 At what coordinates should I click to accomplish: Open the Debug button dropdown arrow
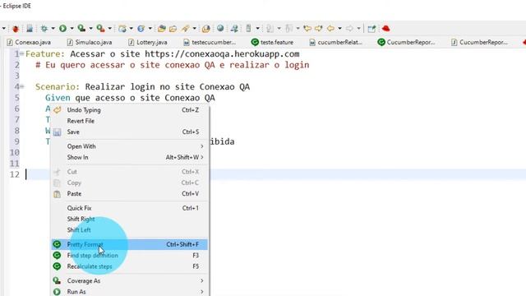[x=53, y=29]
